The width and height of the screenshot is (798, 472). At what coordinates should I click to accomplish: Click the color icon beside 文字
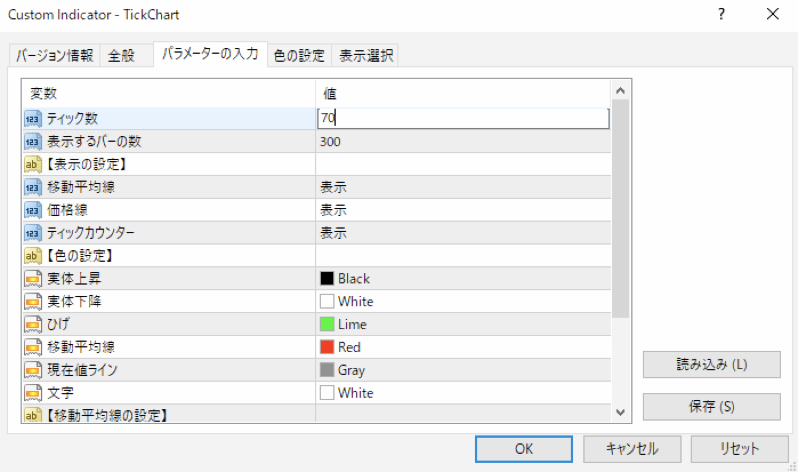tap(33, 393)
